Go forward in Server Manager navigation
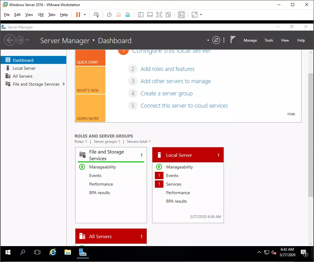Screen dimensions: 314x262 pos(20,40)
